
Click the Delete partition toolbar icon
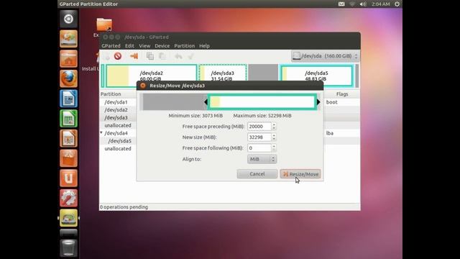pyautogui.click(x=118, y=56)
